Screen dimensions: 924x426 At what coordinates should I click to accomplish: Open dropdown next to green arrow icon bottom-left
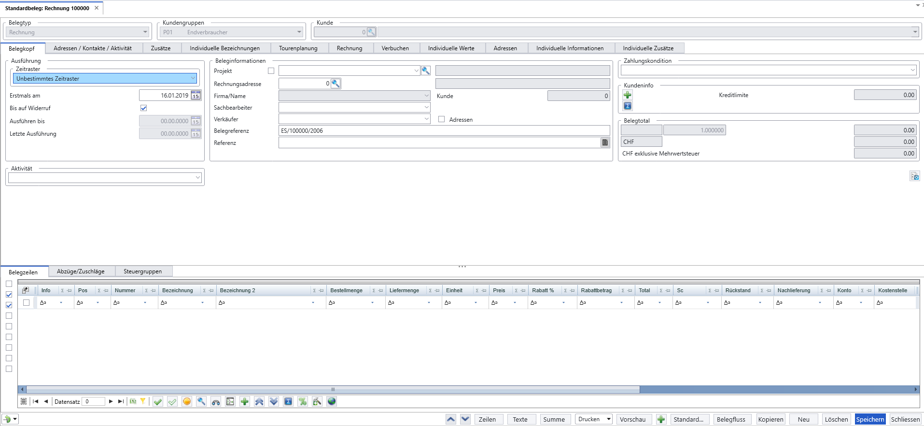point(15,419)
